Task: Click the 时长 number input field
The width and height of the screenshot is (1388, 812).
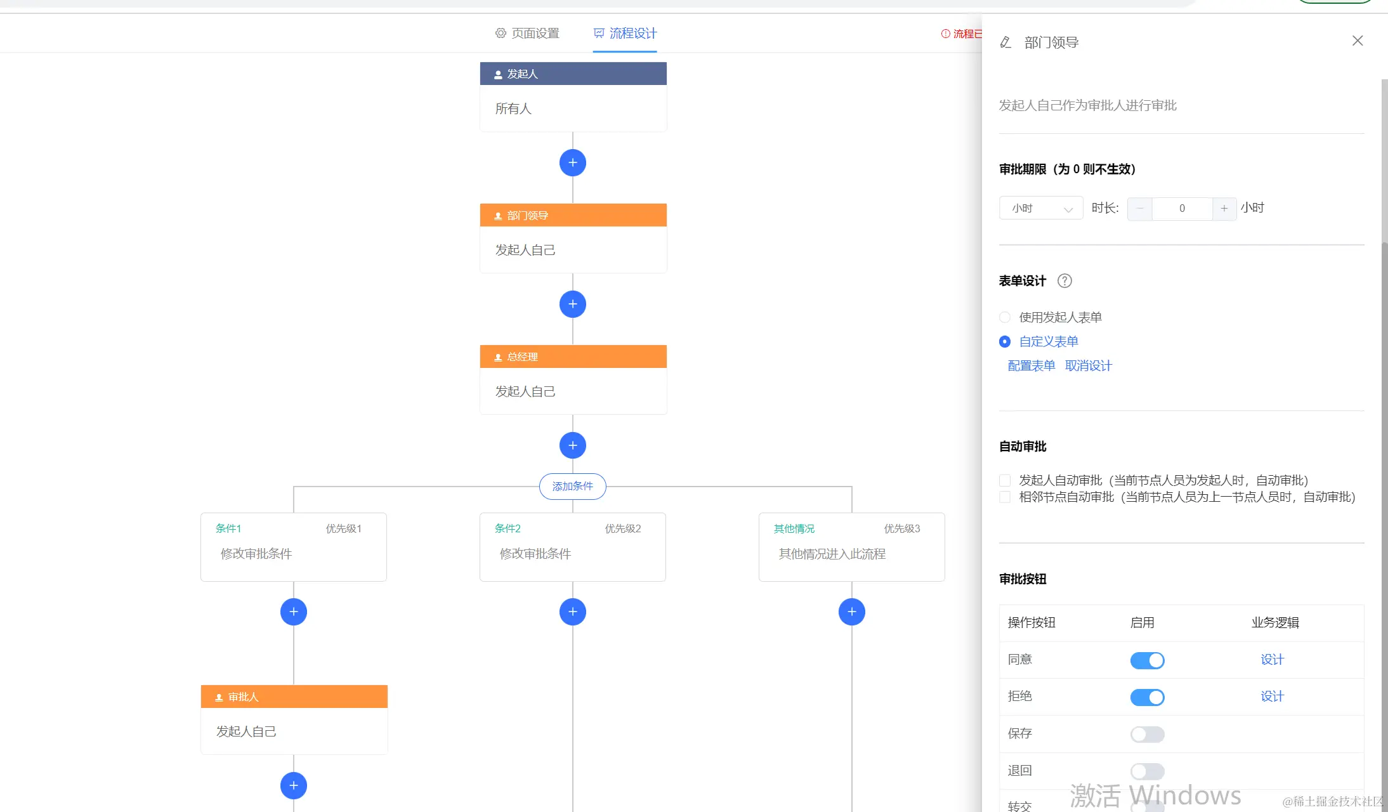Action: 1182,208
